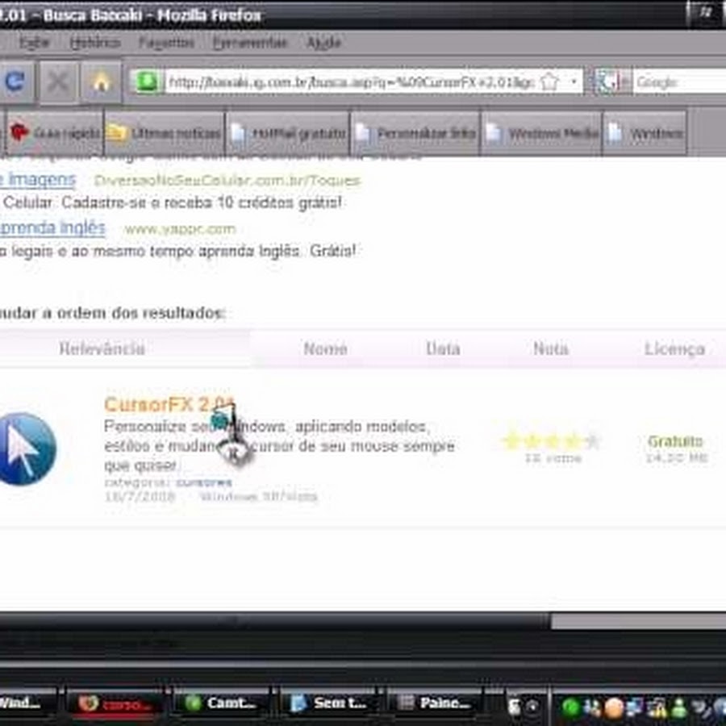Open the Últimas notícias bookmark folder
Viewport: 726px width, 726px height.
click(x=165, y=133)
